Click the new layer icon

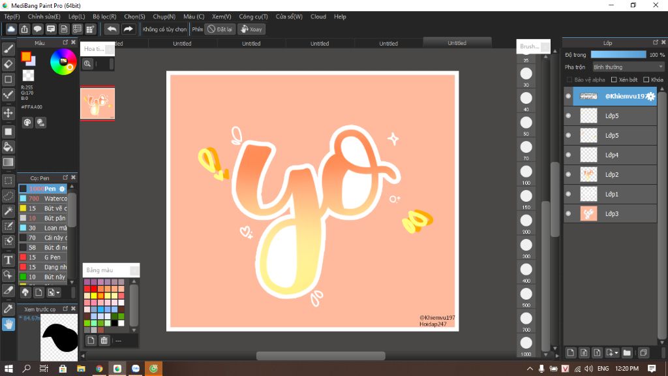click(x=570, y=352)
